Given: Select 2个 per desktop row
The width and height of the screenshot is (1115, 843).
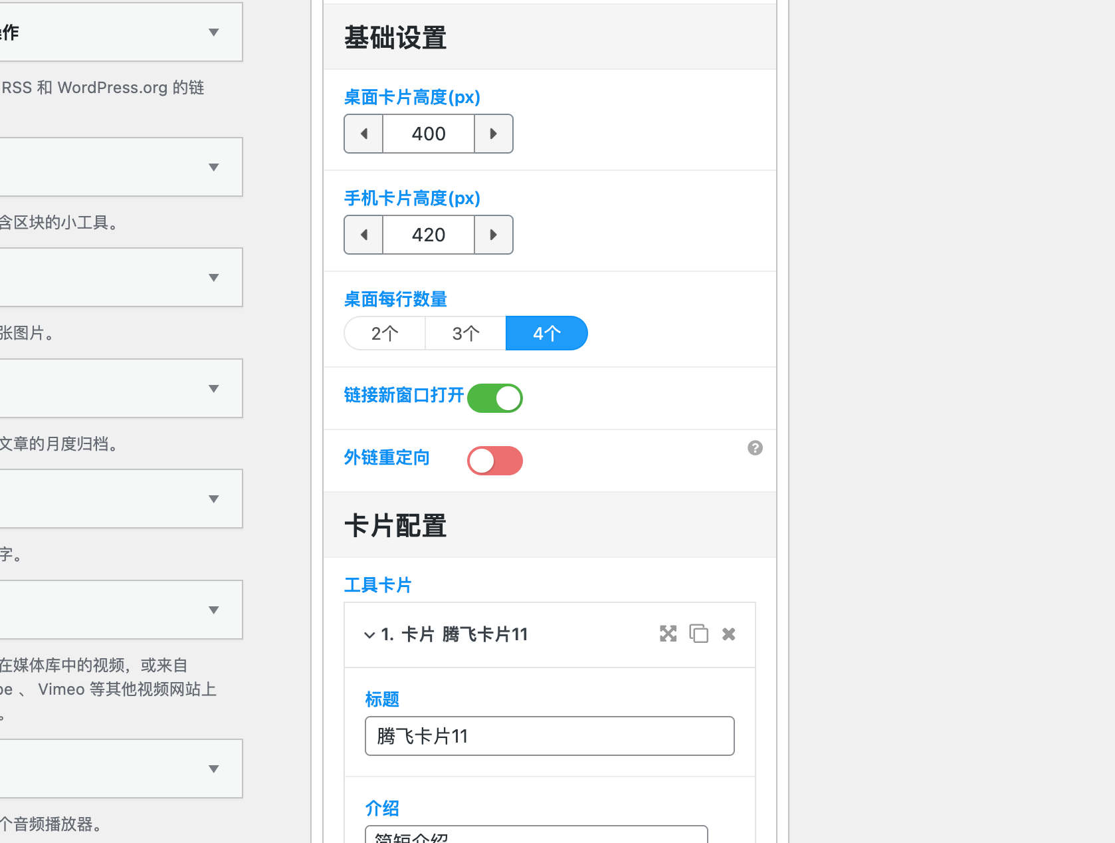Looking at the screenshot, I should coord(385,333).
